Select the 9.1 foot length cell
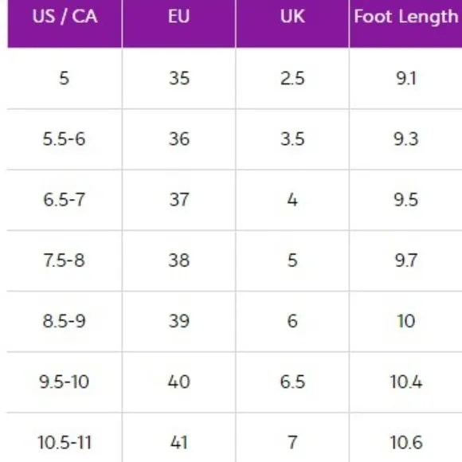 pos(405,78)
